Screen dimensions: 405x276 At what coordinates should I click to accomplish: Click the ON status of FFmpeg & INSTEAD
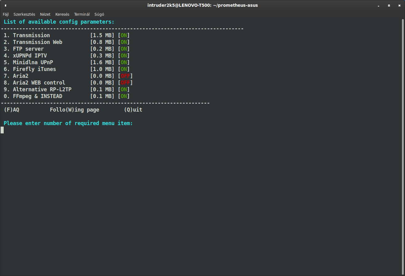[124, 96]
